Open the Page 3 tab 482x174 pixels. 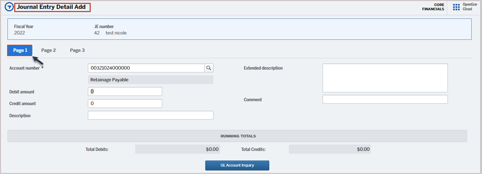77,50
